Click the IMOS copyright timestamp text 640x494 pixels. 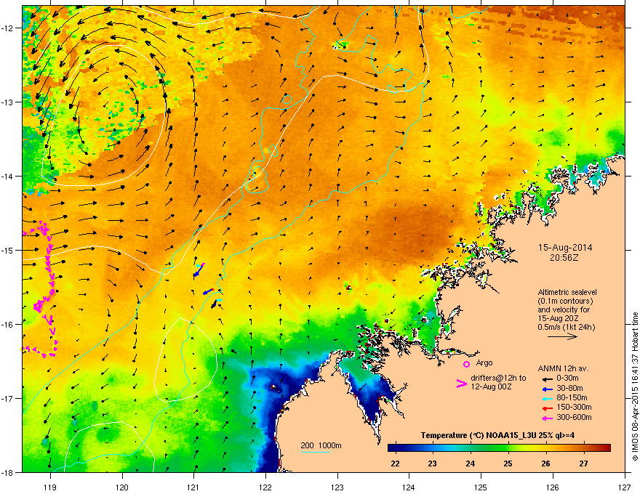[x=635, y=386]
